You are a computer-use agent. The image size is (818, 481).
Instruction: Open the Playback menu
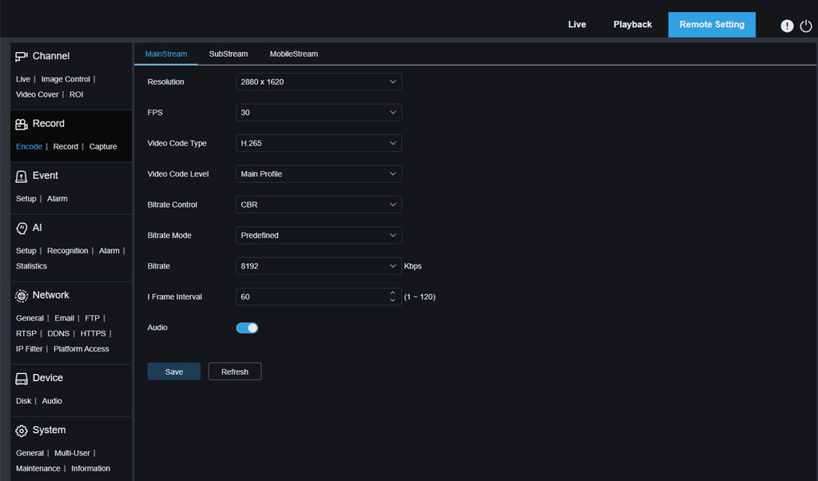pyautogui.click(x=632, y=24)
